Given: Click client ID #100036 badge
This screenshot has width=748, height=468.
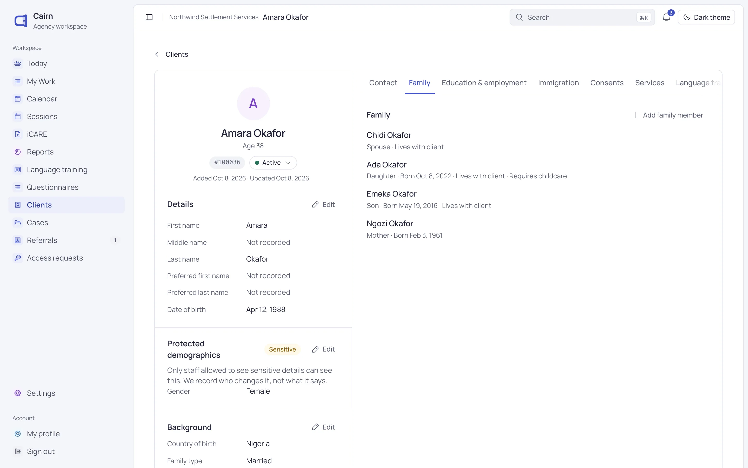Looking at the screenshot, I should pos(227,162).
